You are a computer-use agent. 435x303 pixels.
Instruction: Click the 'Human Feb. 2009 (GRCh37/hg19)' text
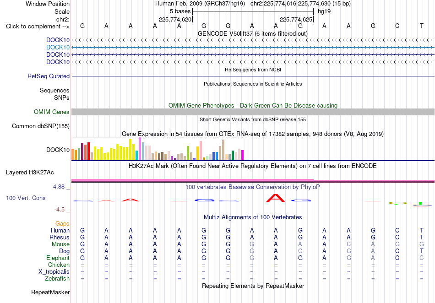point(200,4)
